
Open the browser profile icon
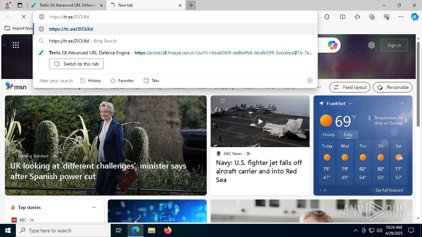pos(7,5)
